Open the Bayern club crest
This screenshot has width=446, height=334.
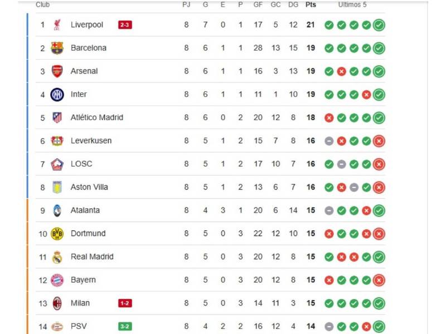pyautogui.click(x=57, y=280)
